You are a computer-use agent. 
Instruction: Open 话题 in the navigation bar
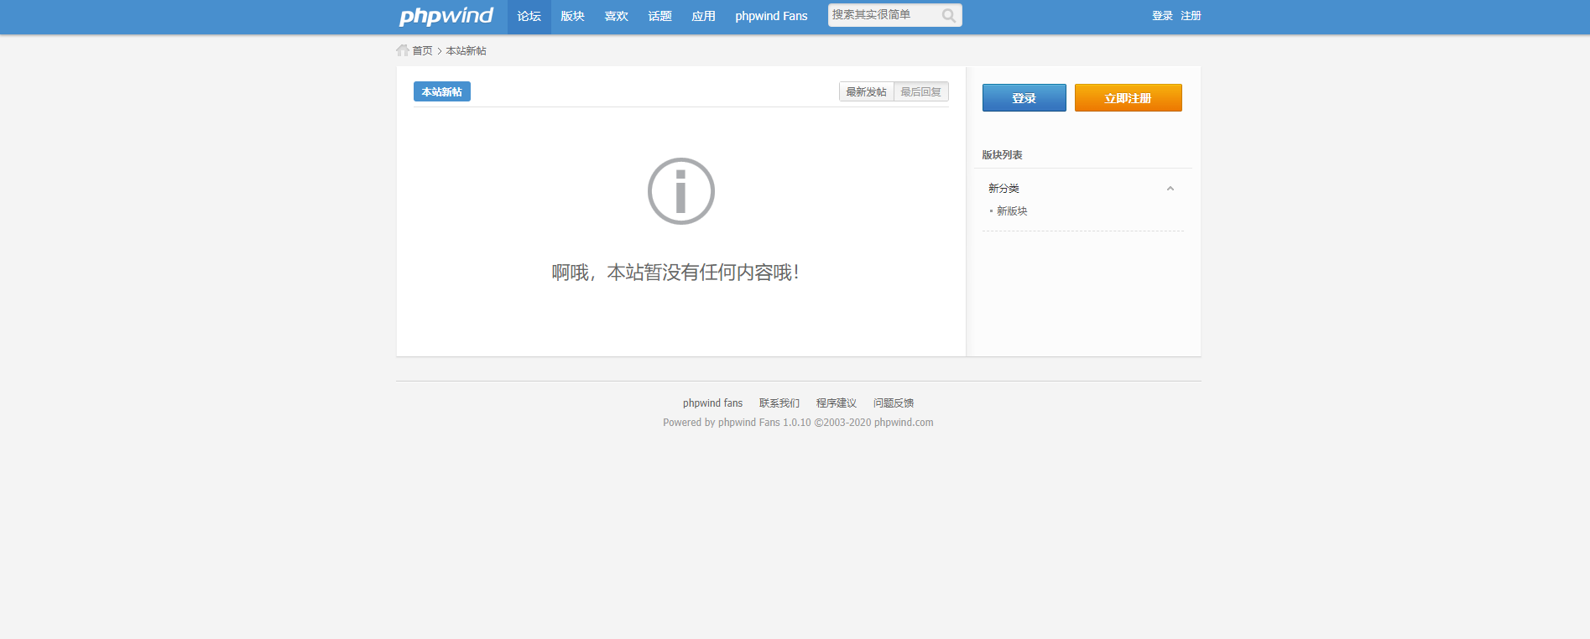point(659,16)
